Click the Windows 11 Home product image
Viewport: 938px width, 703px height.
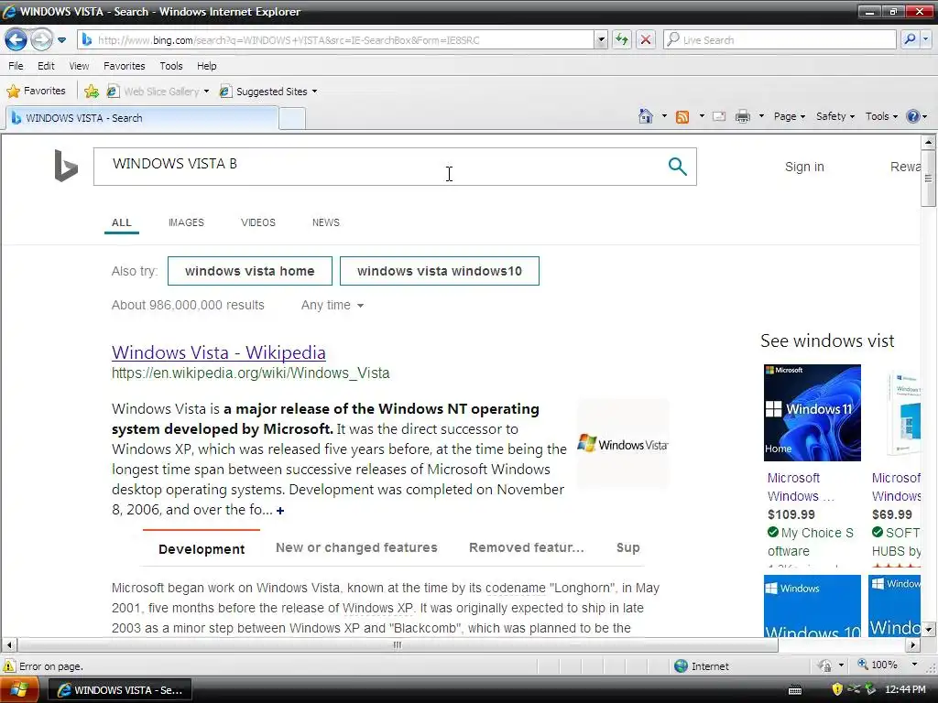click(812, 413)
